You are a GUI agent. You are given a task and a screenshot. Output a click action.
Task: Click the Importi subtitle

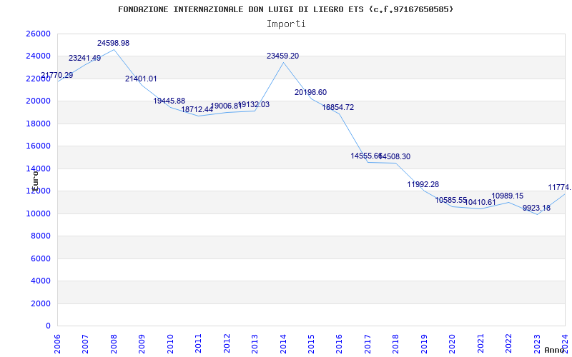[286, 24]
